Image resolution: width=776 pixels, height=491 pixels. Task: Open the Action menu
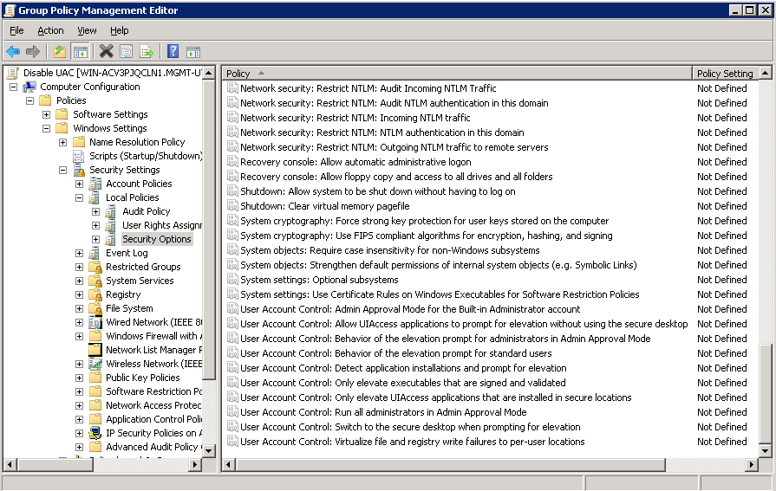[x=50, y=30]
